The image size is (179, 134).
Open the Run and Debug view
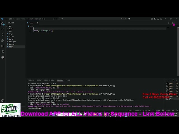point(3,40)
